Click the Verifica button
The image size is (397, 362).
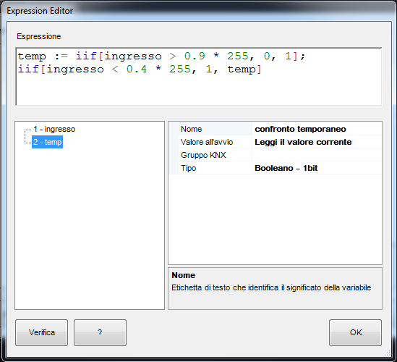tap(41, 332)
